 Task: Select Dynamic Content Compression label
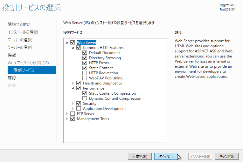(115, 98)
